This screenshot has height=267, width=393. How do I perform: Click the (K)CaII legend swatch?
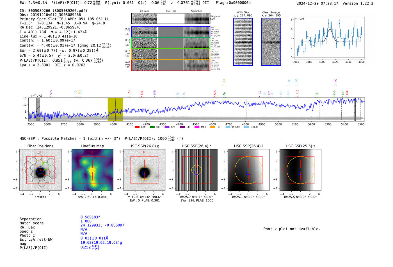[x=228, y=127]
